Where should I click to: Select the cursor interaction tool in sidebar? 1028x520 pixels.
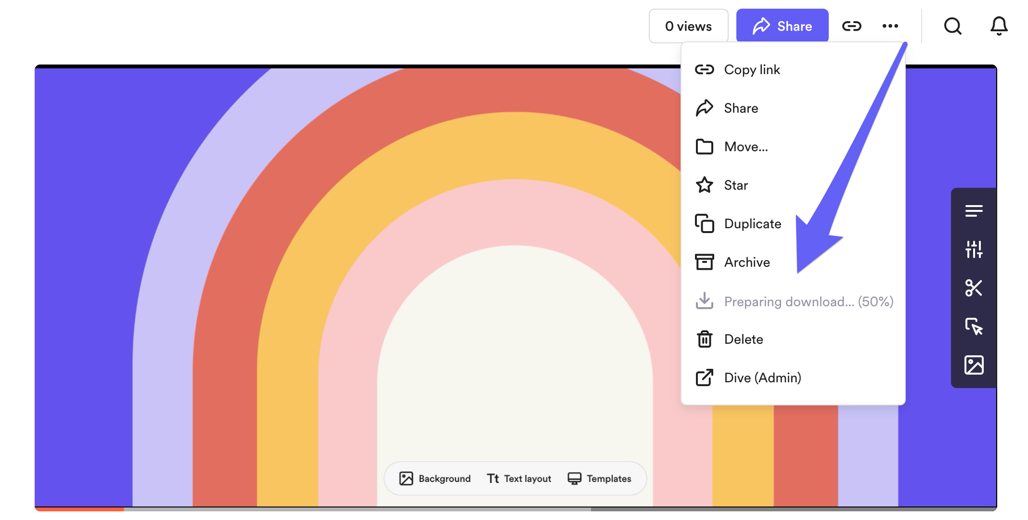[x=974, y=326]
